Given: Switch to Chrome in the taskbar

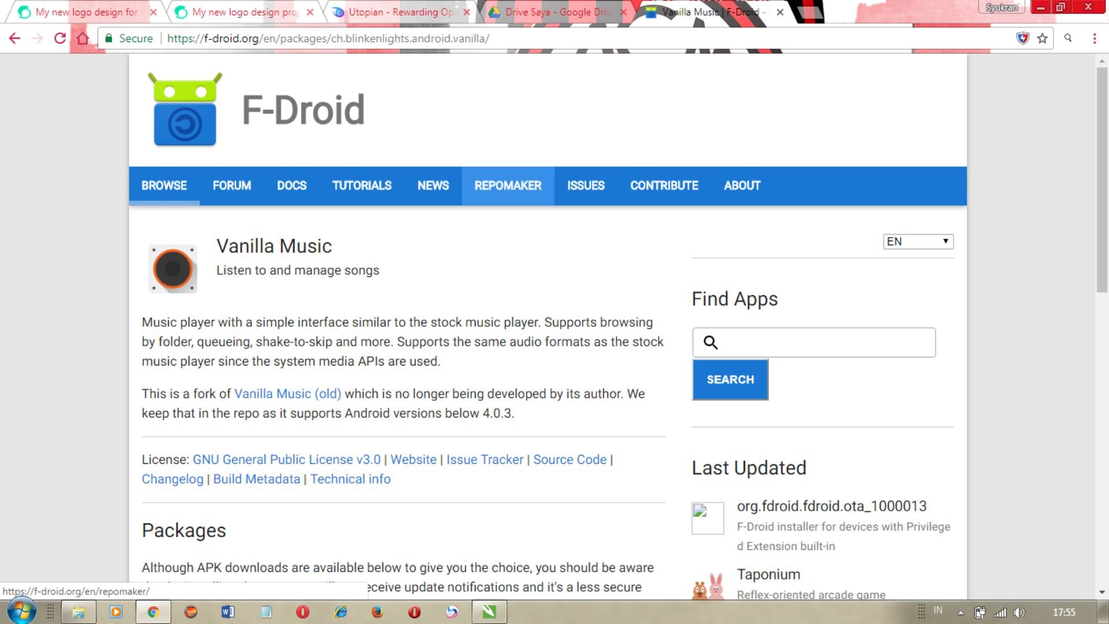Looking at the screenshot, I should click(153, 612).
